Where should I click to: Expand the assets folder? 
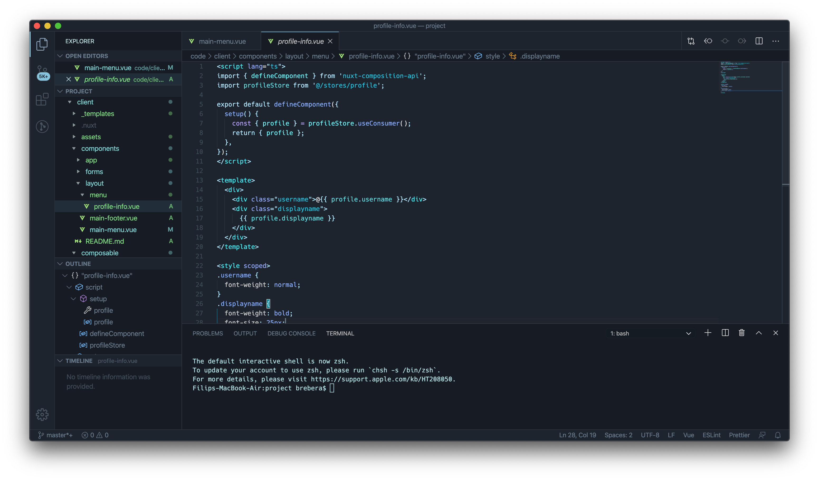(91, 137)
